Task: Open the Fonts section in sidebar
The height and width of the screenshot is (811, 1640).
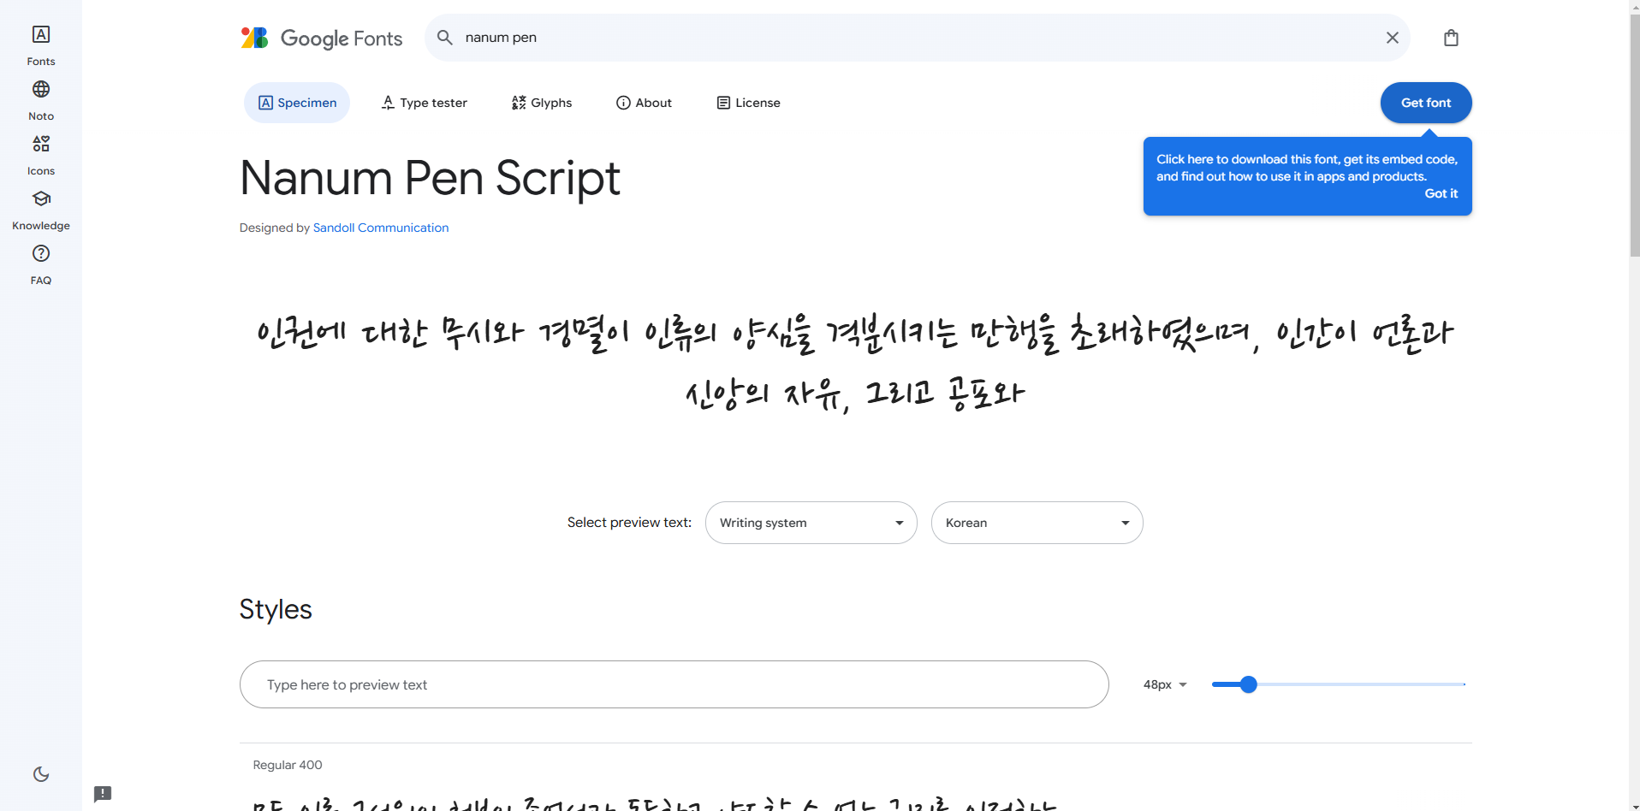Action: coord(41,45)
